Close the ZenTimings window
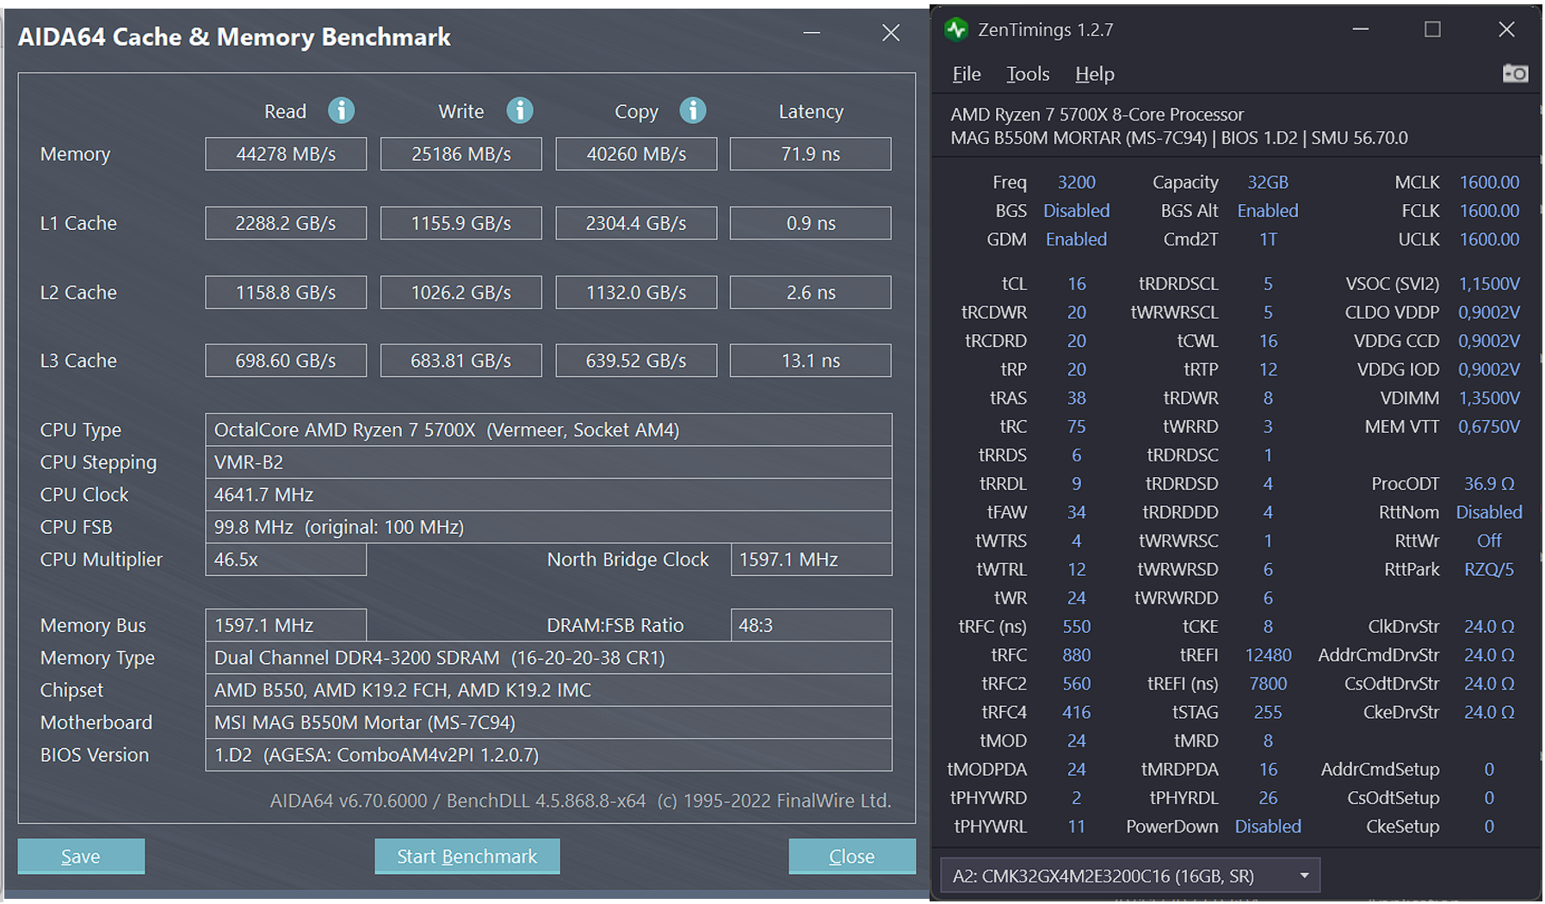 click(x=1506, y=30)
